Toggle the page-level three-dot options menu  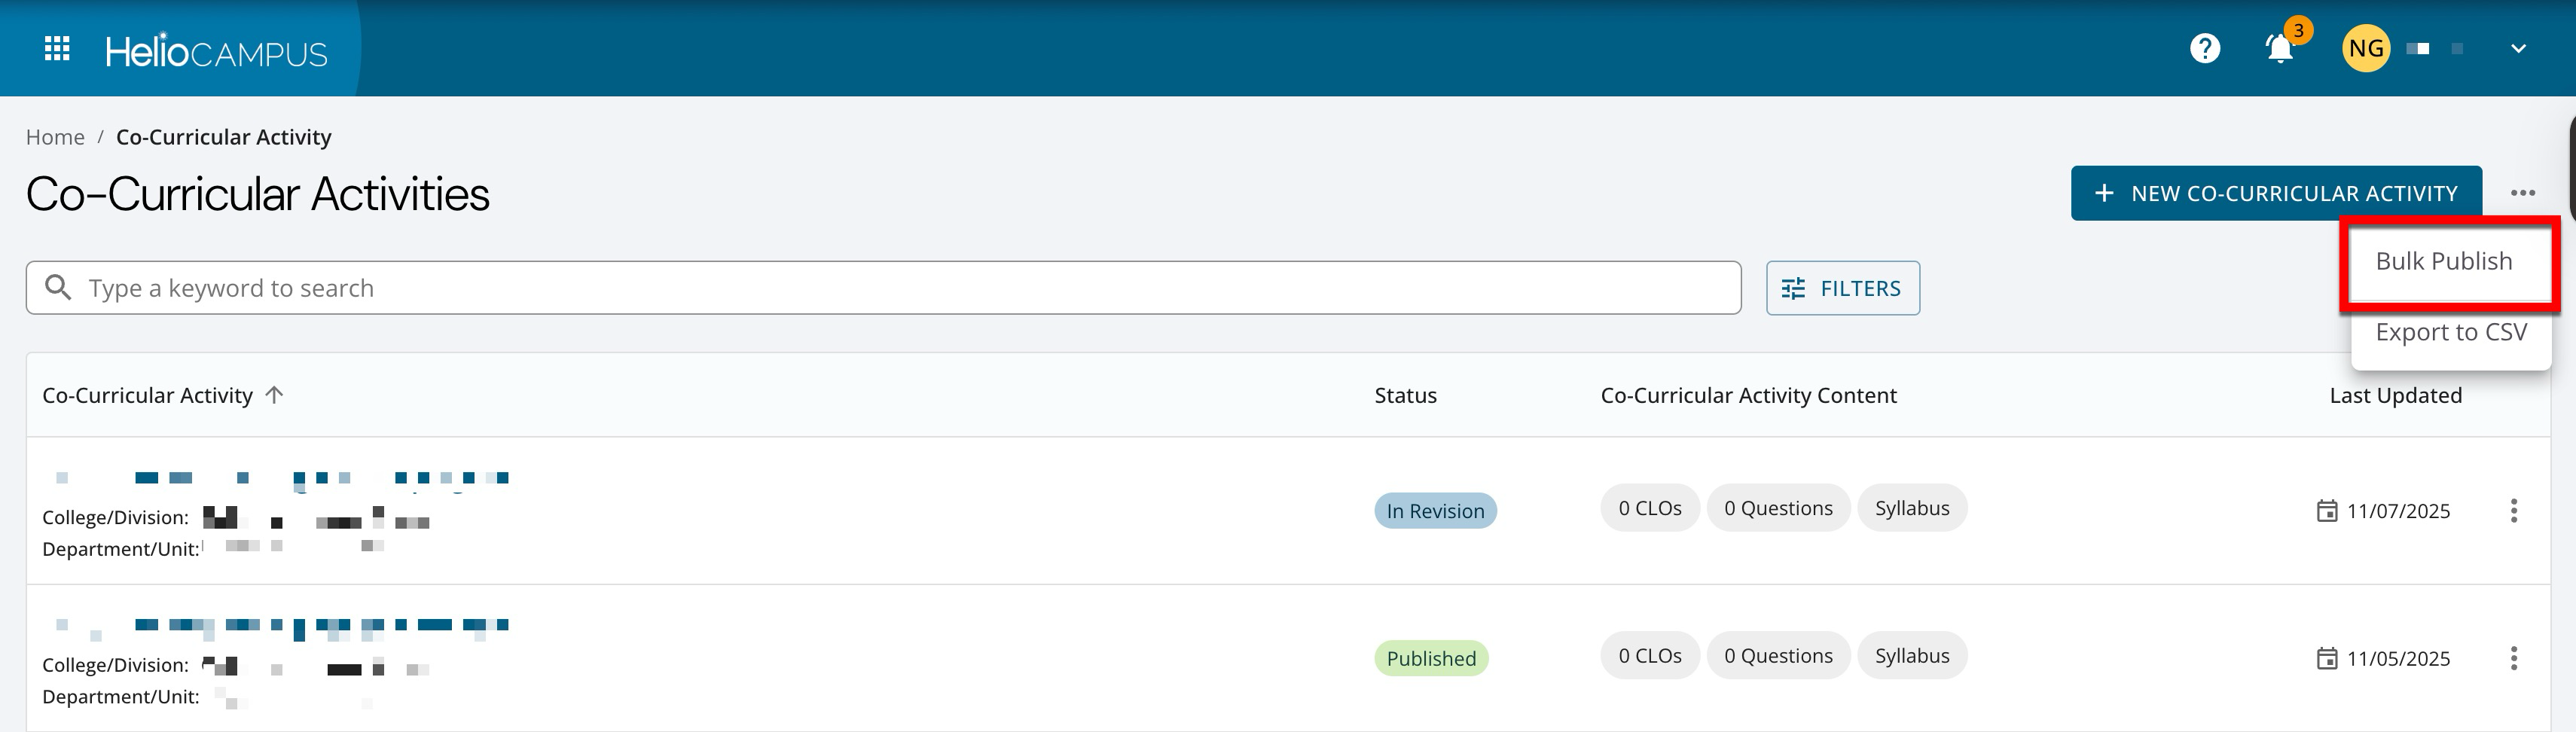(x=2522, y=193)
